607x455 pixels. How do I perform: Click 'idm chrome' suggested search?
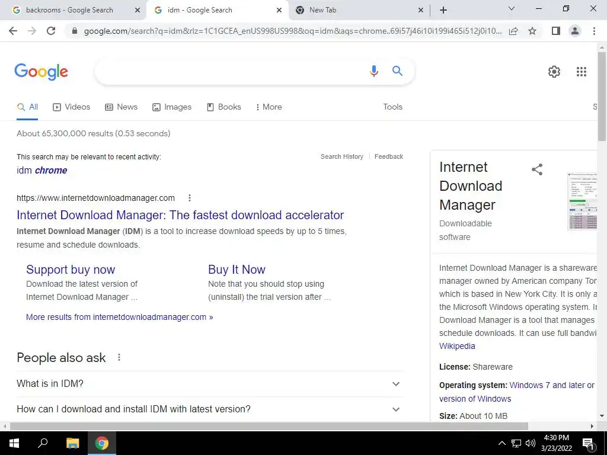coord(42,170)
